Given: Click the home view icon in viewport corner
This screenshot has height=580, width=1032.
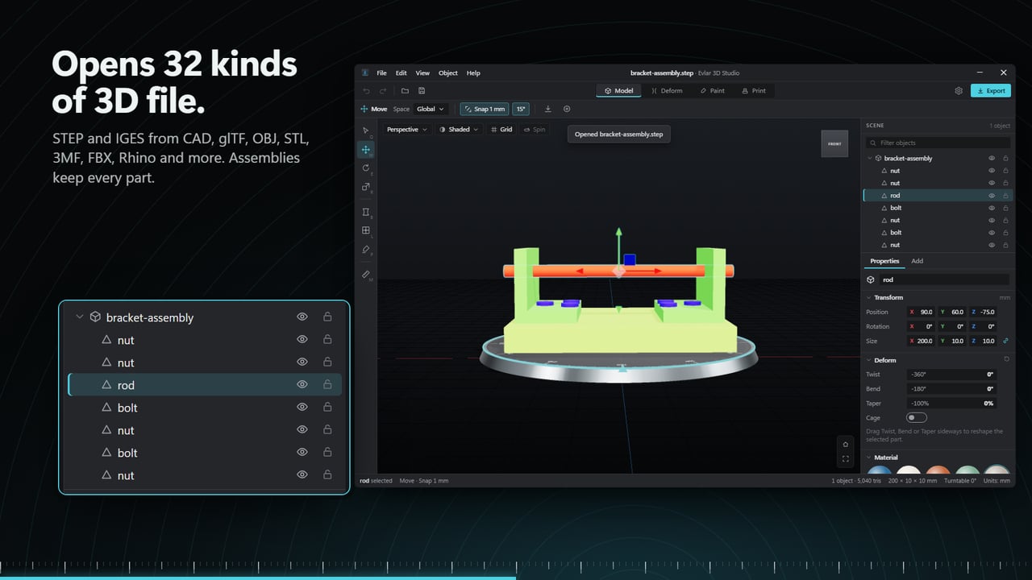Looking at the screenshot, I should [x=845, y=444].
